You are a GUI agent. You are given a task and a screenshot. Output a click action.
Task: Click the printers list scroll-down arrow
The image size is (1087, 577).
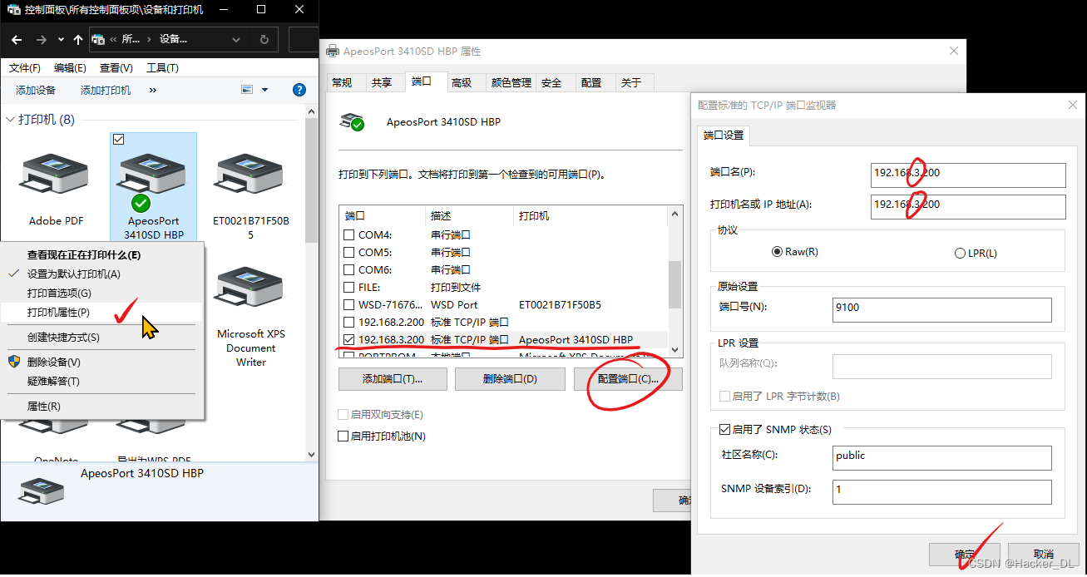[x=311, y=454]
